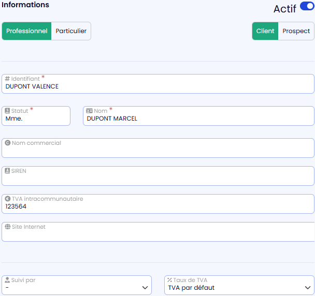
Task: Click the badge icon beside SIREN
Action: (x=7, y=171)
